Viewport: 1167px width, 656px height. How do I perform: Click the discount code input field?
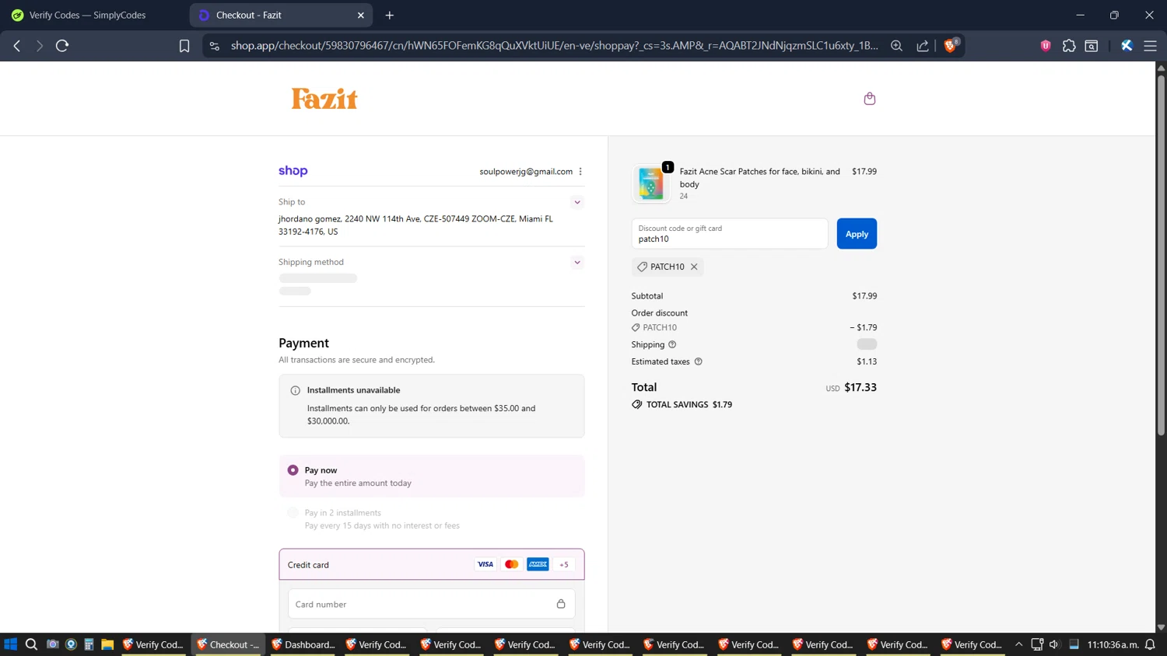[730, 234]
